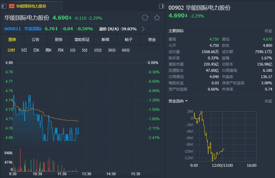
Task: Toggle the left sidebar panel icon
Action: tap(4, 6)
